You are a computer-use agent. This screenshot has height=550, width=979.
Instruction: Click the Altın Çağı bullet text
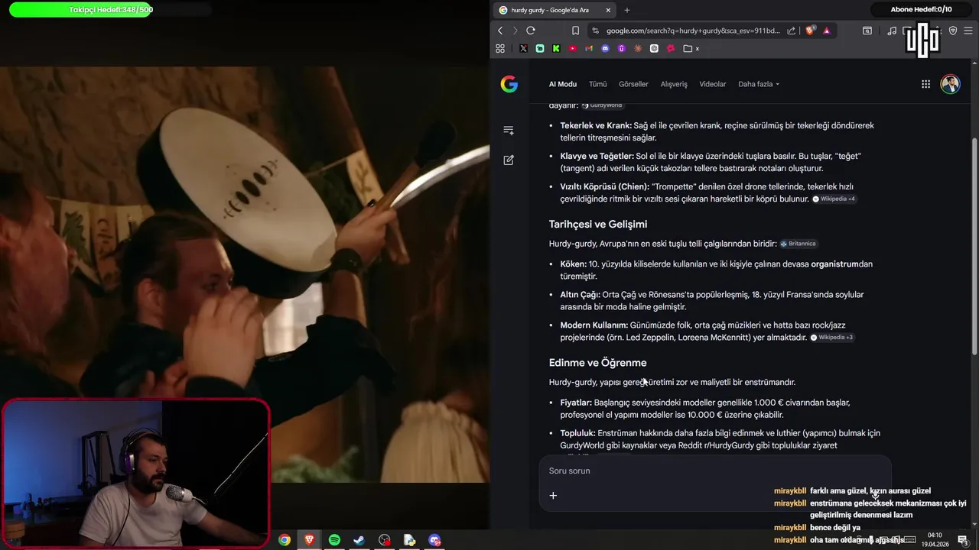711,300
